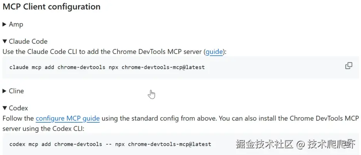Collapse the Codex disclosure triangle
361x155 pixels.
coord(5,108)
